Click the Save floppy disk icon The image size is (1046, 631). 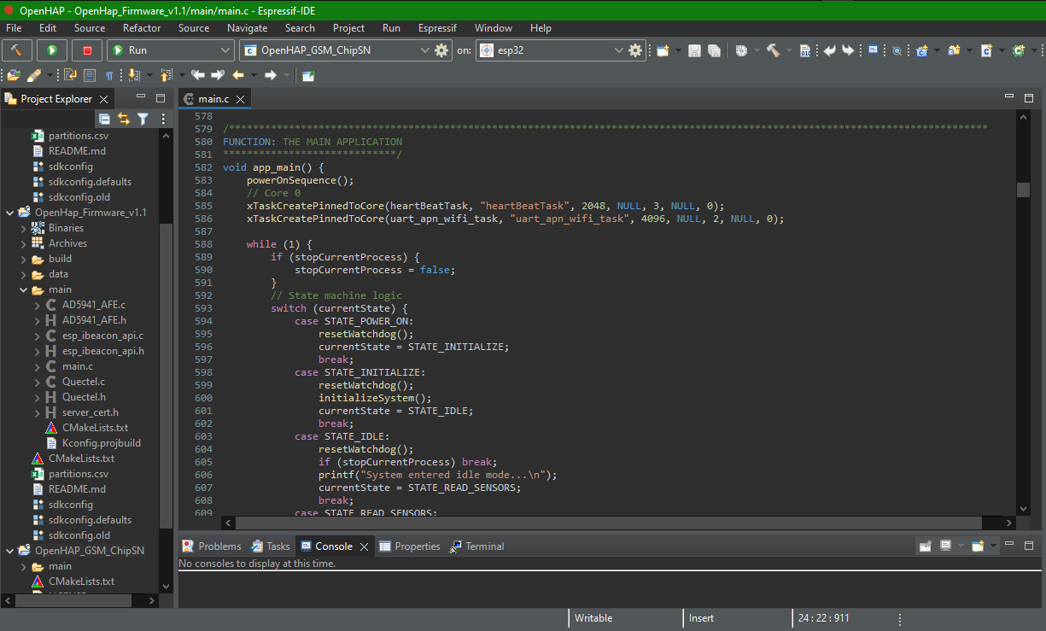pos(694,51)
